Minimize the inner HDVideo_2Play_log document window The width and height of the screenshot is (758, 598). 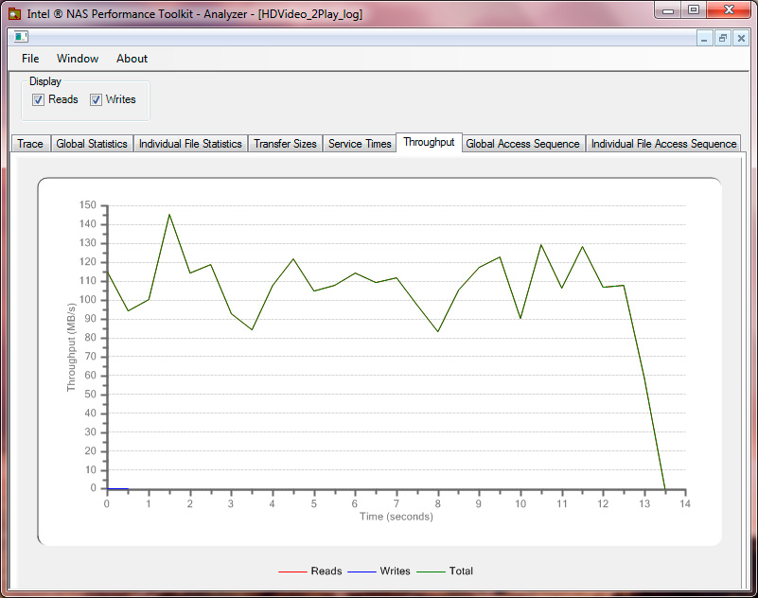point(704,38)
